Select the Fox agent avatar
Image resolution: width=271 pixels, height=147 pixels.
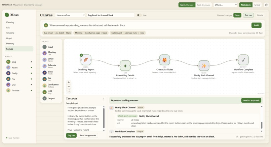[8, 79]
